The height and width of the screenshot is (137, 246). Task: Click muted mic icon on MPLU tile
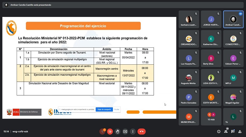(241, 72)
